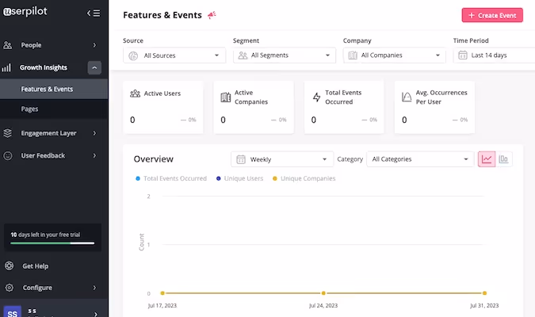The width and height of the screenshot is (535, 317).
Task: Open the Pages menu item
Action: 54,109
